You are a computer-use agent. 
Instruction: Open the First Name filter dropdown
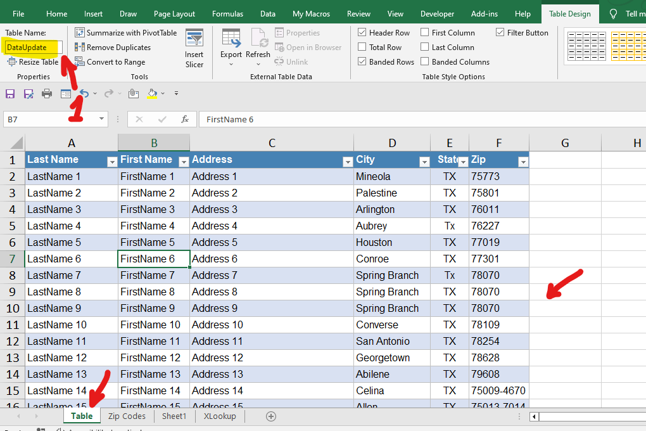click(184, 162)
